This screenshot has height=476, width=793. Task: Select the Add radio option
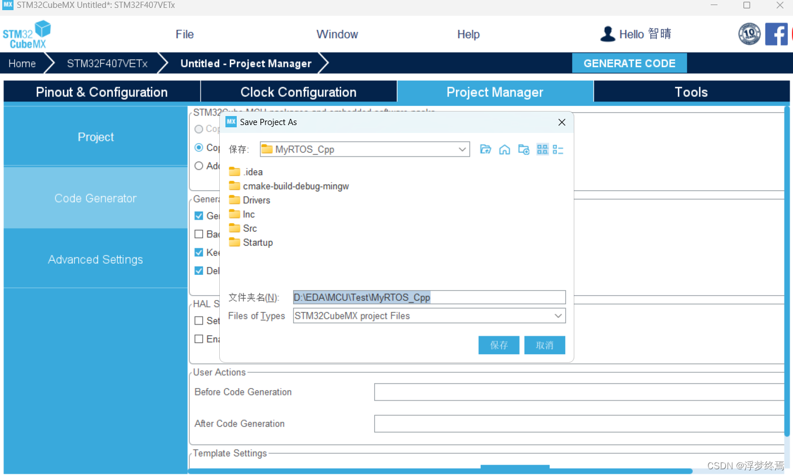click(198, 166)
